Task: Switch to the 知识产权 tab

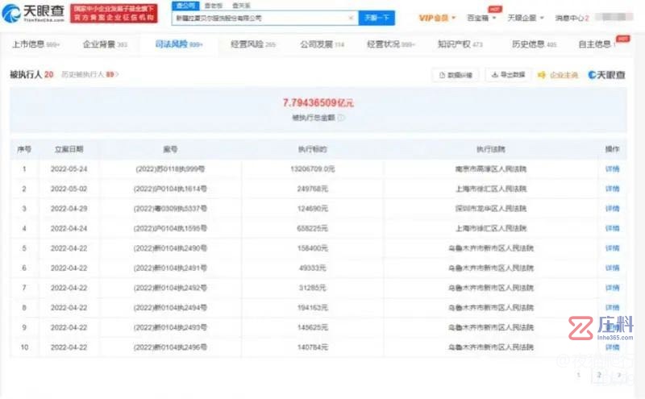Action: coord(460,44)
